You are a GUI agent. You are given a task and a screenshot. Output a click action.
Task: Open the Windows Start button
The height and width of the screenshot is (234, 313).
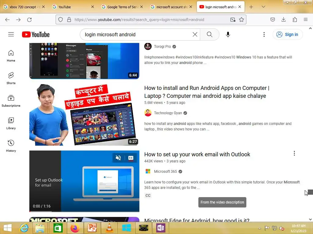pos(8,228)
